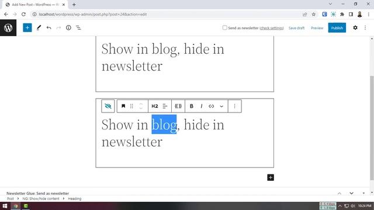Open the browser extensions puzzle icon
Screen dimensions: 374x210
tap(342, 14)
